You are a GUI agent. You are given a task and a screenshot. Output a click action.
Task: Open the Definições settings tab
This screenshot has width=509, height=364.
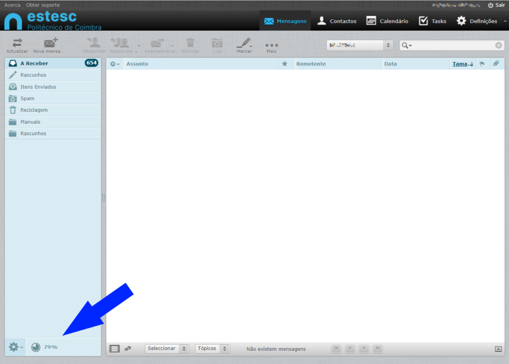[477, 21]
